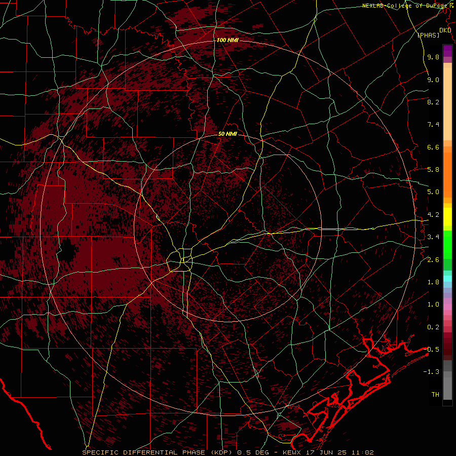Click the -0.5 value on the scale

[x=432, y=349]
